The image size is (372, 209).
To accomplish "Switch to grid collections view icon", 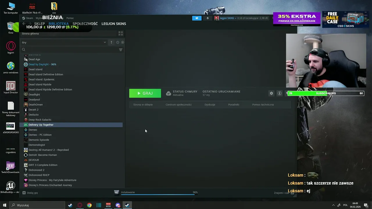I will pos(121,33).
